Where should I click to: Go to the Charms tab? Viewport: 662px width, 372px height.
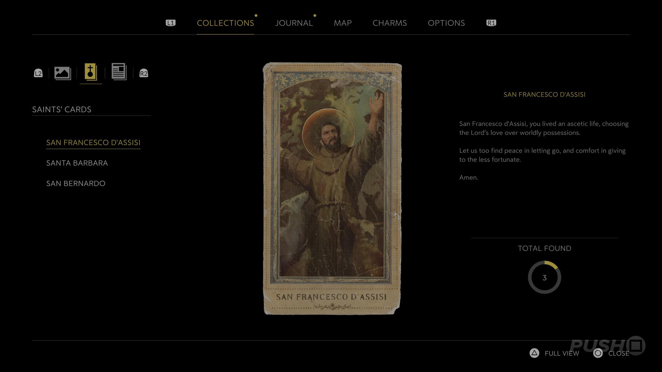pos(390,23)
